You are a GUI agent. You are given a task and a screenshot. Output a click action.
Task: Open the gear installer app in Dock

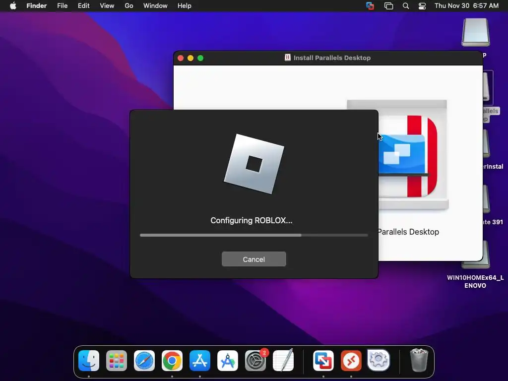pyautogui.click(x=379, y=360)
